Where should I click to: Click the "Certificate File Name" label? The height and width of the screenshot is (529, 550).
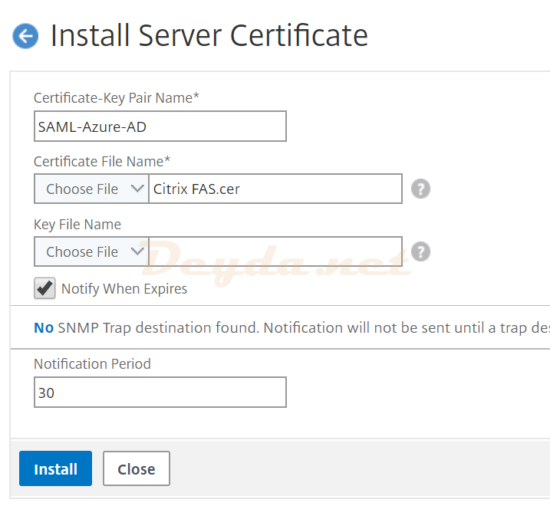102,161
